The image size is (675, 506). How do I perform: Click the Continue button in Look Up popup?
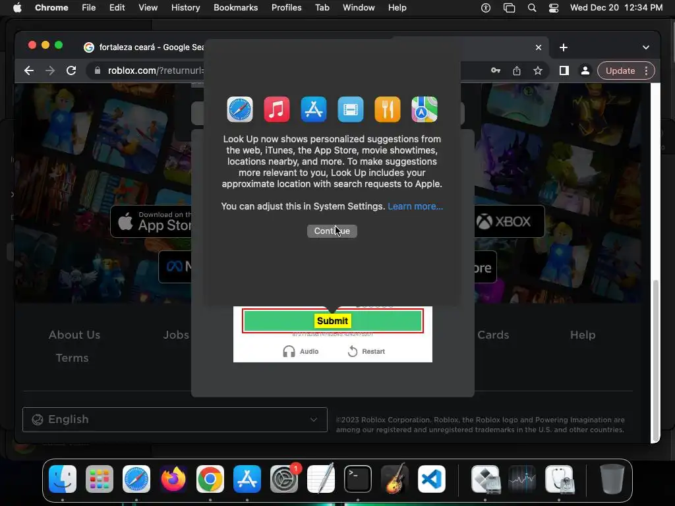332,231
